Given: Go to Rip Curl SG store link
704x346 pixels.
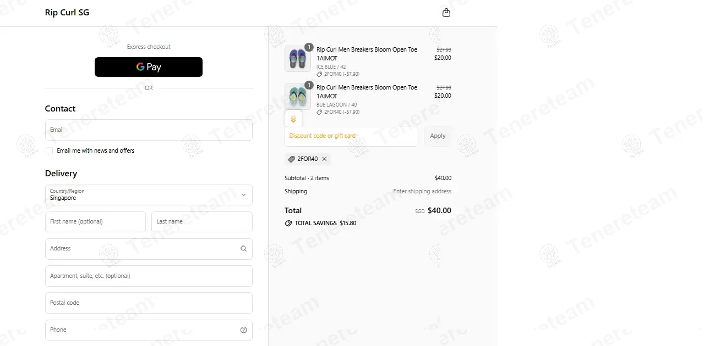Looking at the screenshot, I should [67, 13].
